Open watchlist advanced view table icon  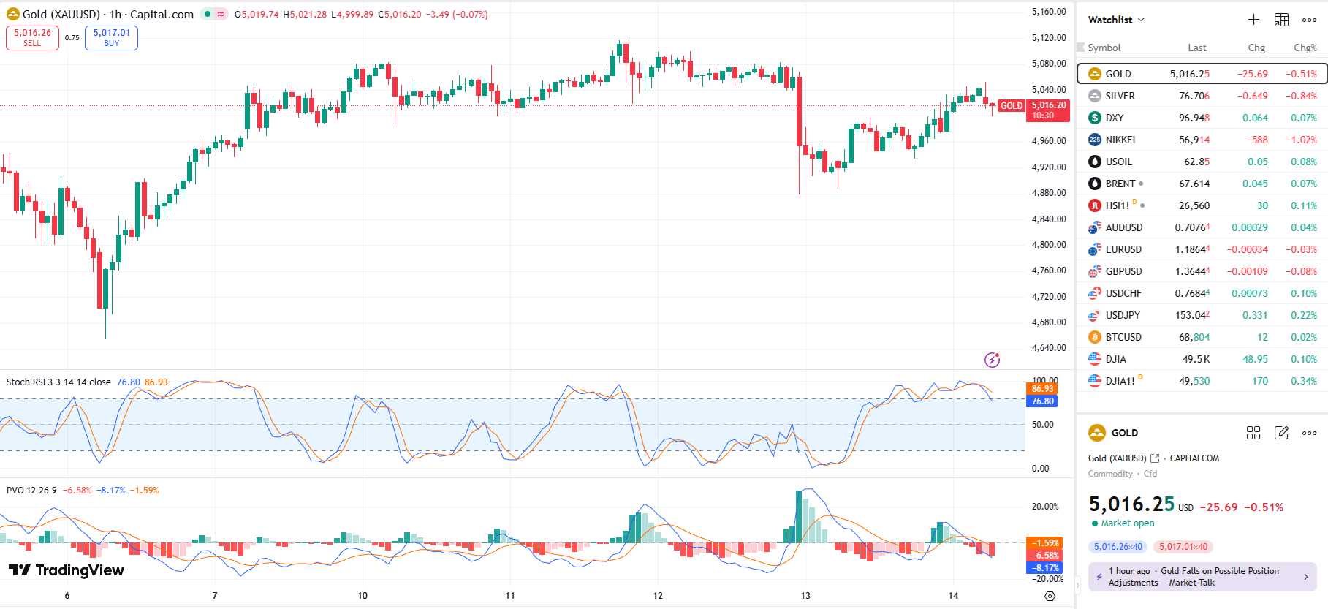tap(1281, 20)
